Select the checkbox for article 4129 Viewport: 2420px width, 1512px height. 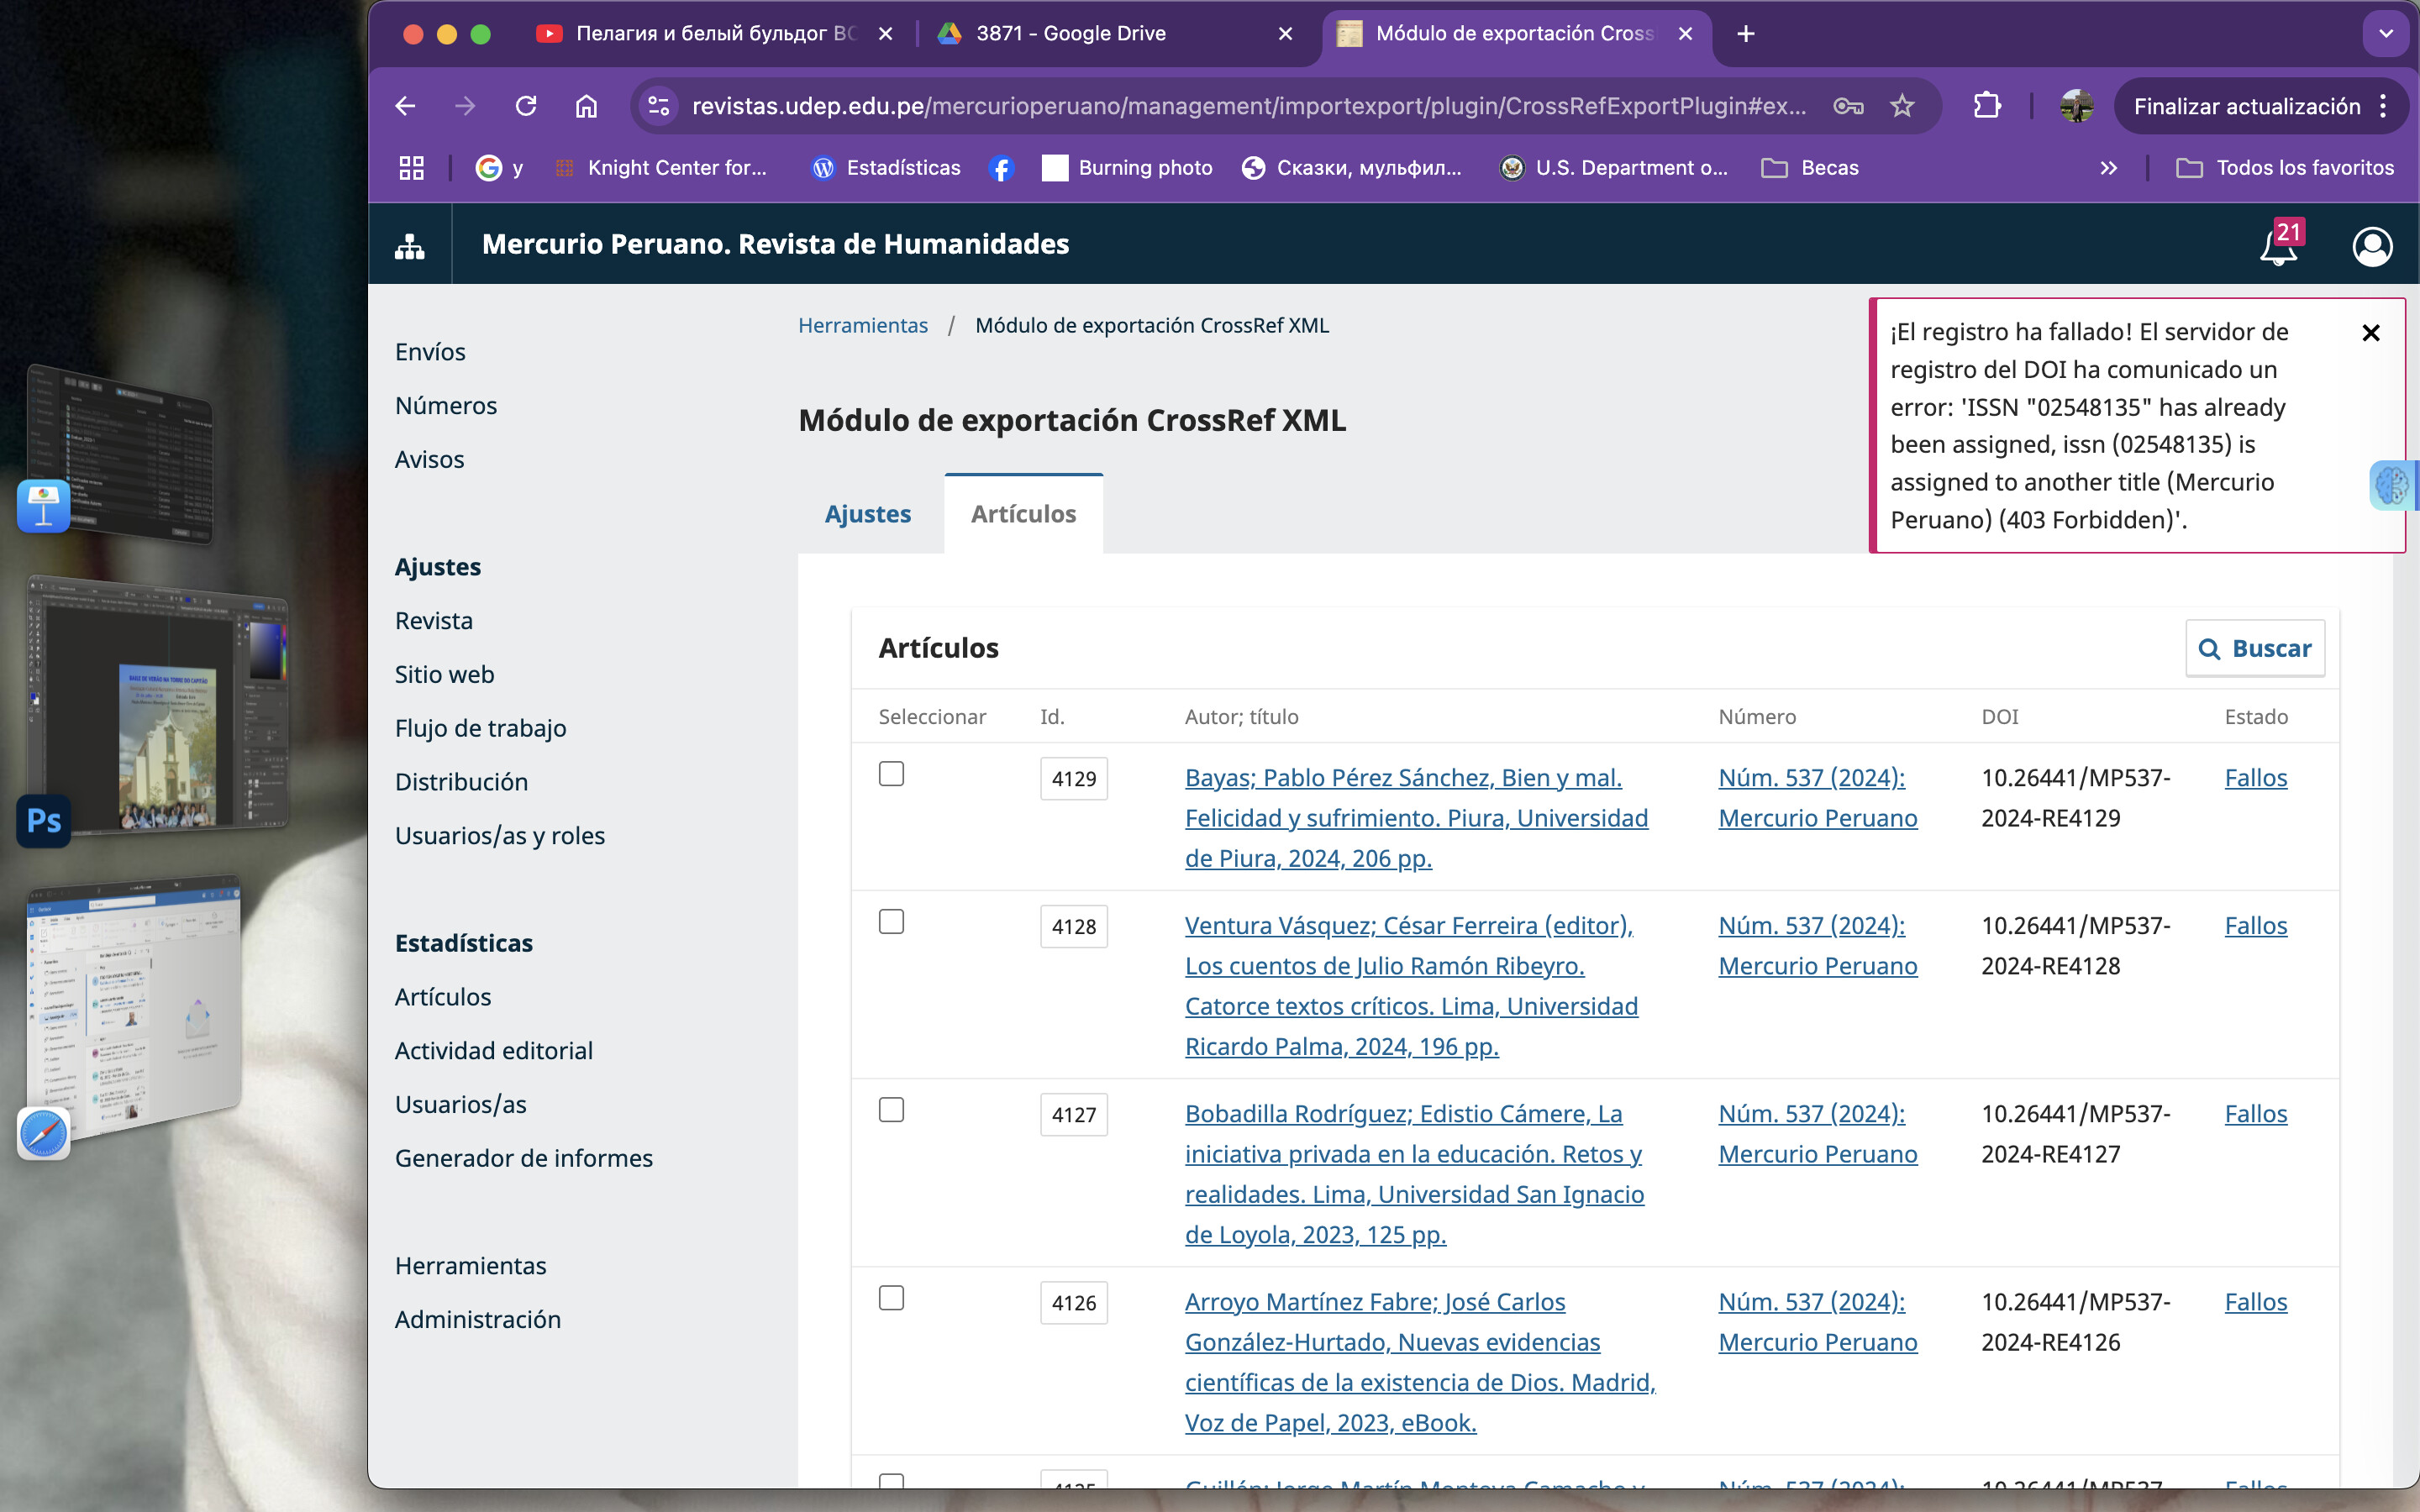(891, 774)
